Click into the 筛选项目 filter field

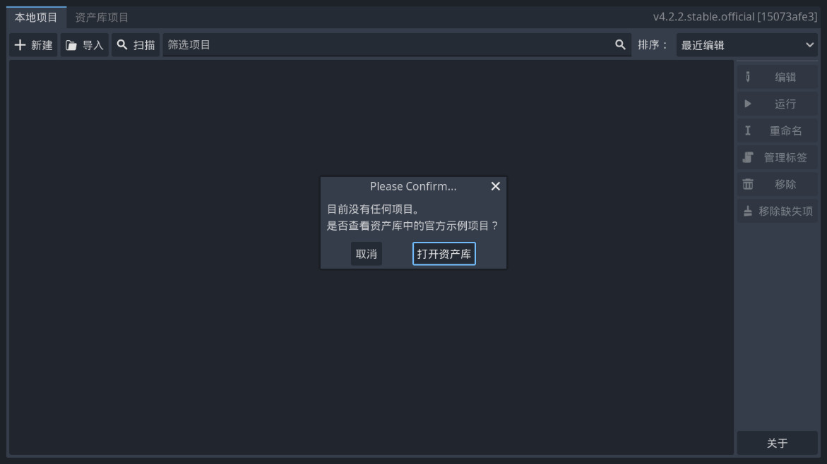388,45
